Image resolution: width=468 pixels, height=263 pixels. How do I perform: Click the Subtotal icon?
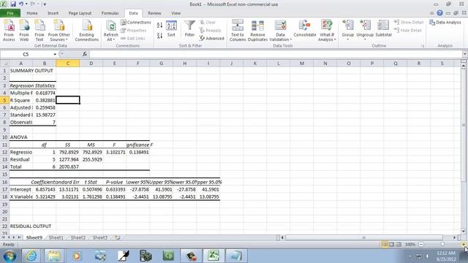(383, 28)
